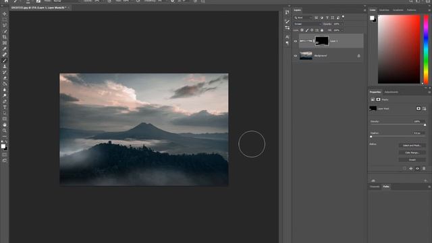Open the collapsed Character panel icon

(x=288, y=36)
